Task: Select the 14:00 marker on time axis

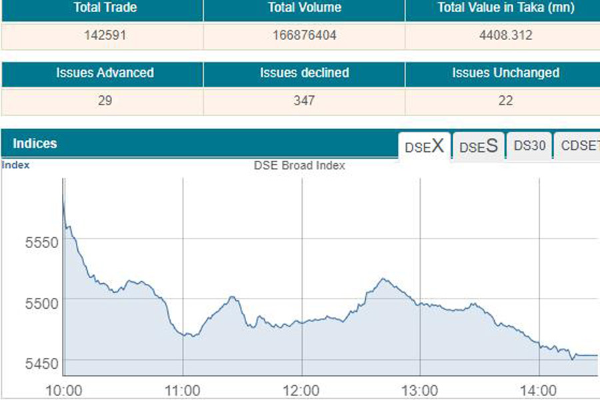Action: click(538, 390)
